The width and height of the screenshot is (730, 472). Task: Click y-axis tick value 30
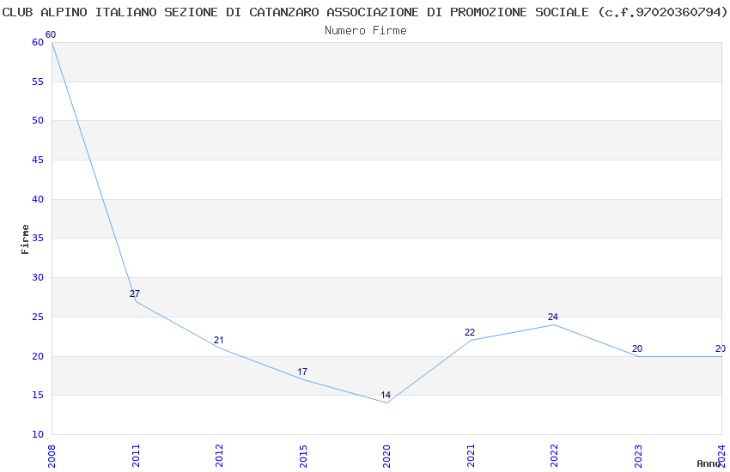point(38,277)
